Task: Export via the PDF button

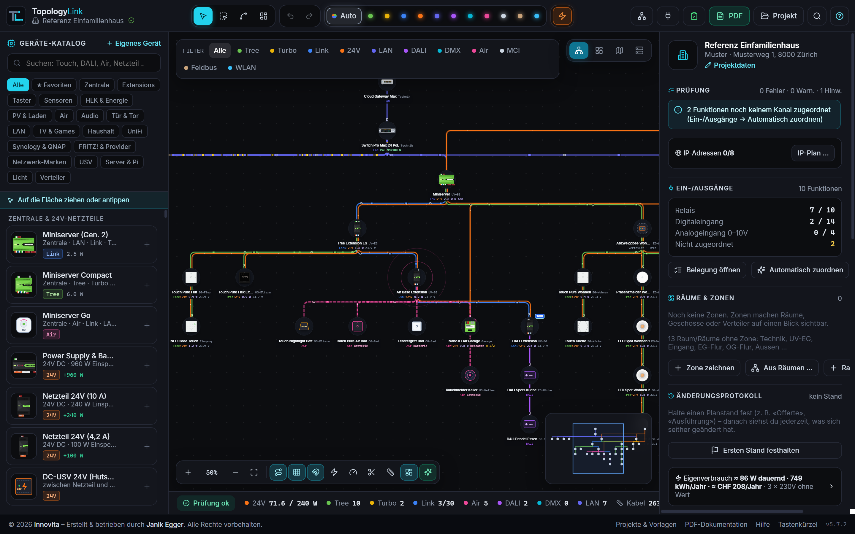Action: [729, 16]
